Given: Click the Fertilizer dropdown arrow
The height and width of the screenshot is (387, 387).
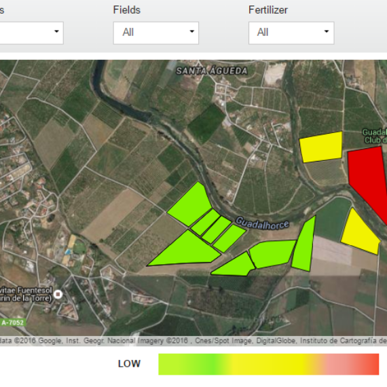Looking at the screenshot, I should [327, 31].
